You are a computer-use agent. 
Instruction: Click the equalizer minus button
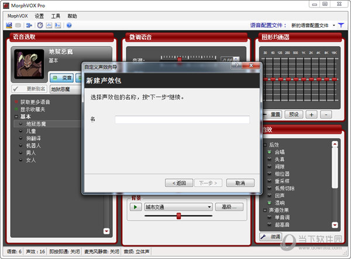point(326,114)
